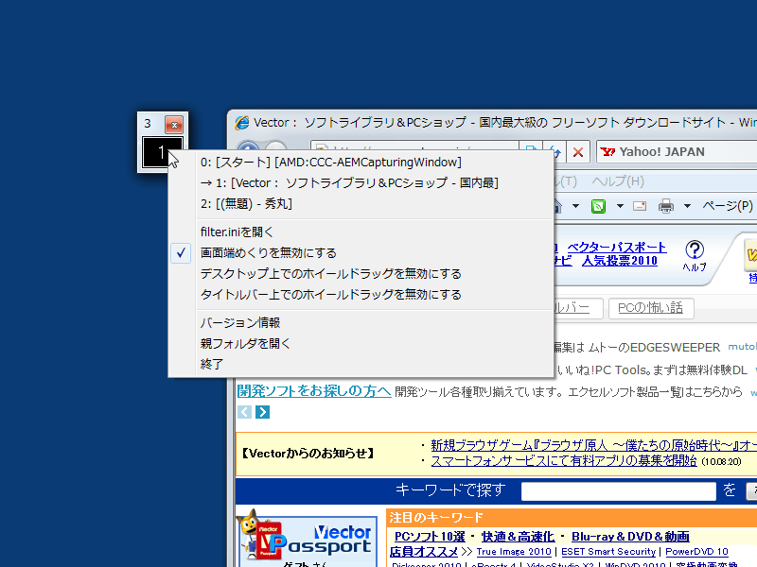
Task: Click the red X stop button in browser
Action: [x=578, y=152]
